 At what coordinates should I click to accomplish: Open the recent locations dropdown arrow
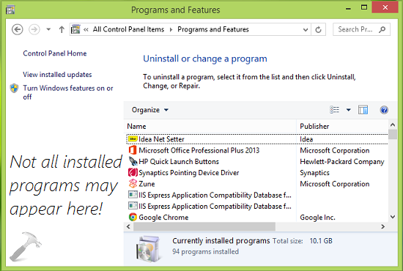[x=48, y=29]
